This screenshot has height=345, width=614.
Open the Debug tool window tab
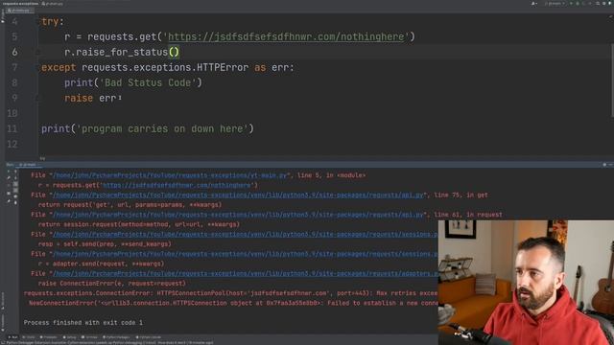(x=71, y=336)
